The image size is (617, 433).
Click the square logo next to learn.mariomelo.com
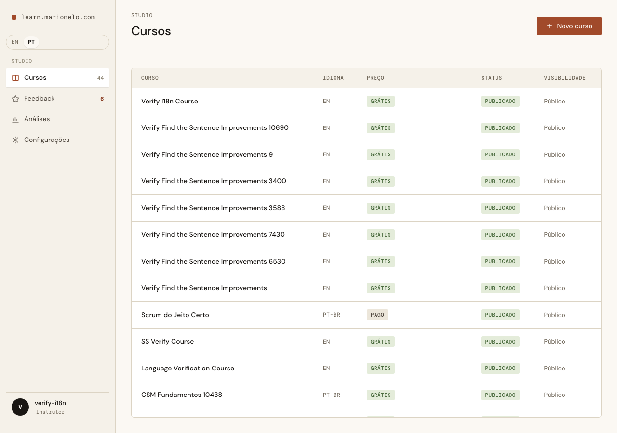[x=14, y=17]
